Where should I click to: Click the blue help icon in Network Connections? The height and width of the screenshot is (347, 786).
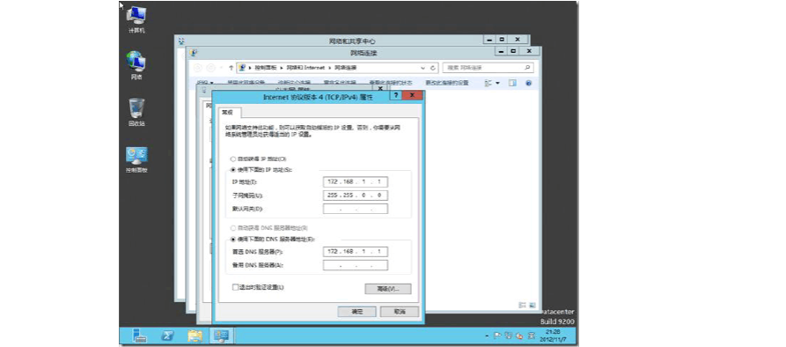[x=528, y=84]
